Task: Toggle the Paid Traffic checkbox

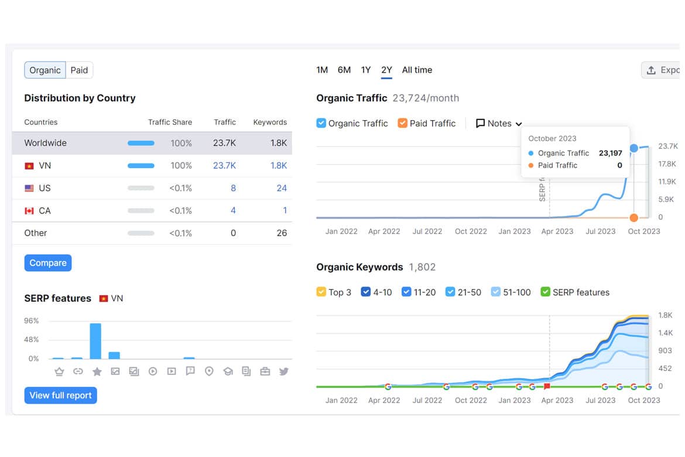Action: point(402,123)
